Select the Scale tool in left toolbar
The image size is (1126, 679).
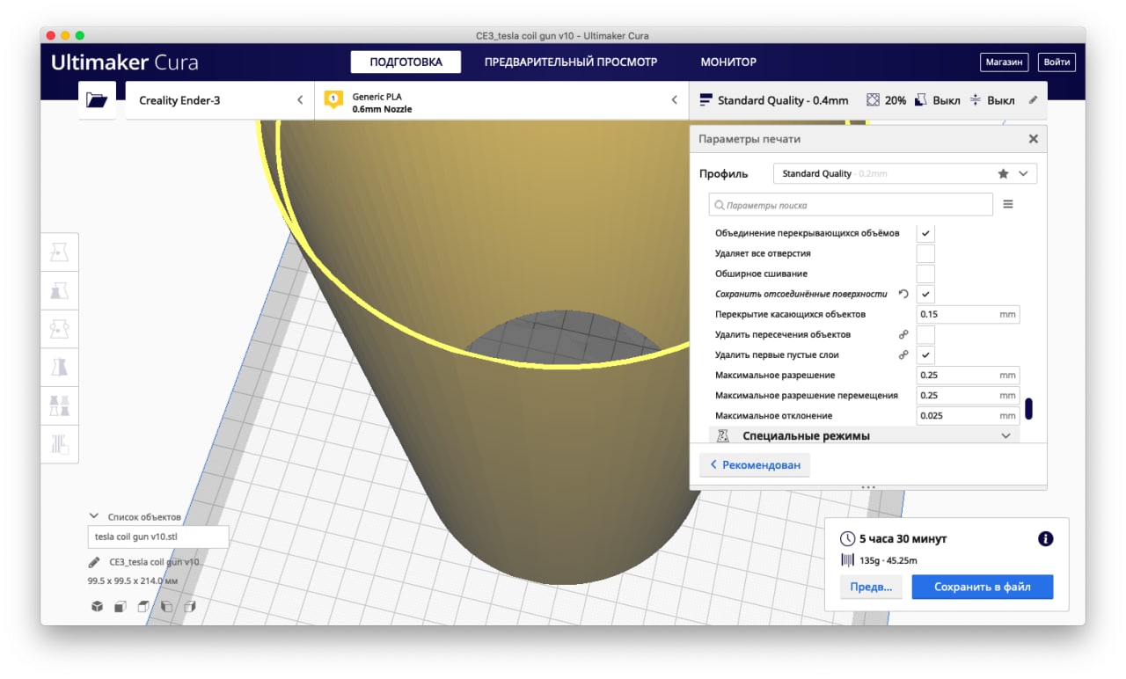pos(60,290)
